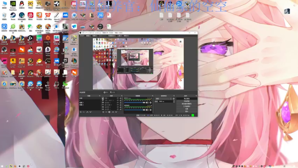
Task: Open the World of Warcraft desktop icon
Action: (x=31, y=62)
